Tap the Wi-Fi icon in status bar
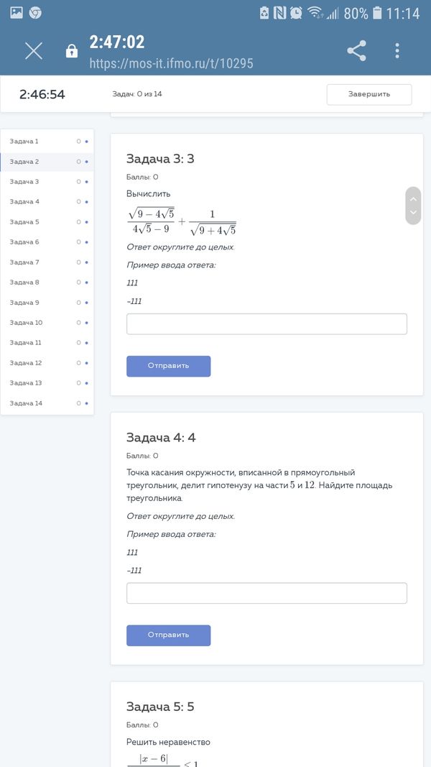This screenshot has height=767, width=431. click(314, 13)
